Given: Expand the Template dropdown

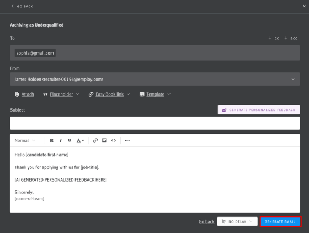Looking at the screenshot, I should (x=169, y=94).
